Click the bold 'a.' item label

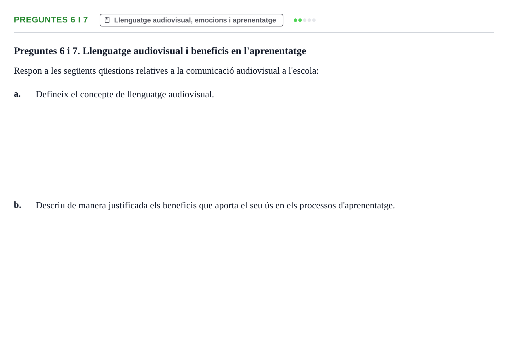(17, 94)
